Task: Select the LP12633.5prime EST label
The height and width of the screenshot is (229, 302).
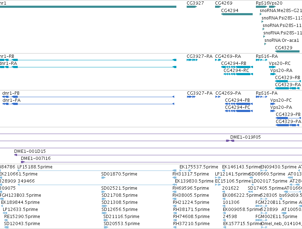Action: tap(20, 210)
